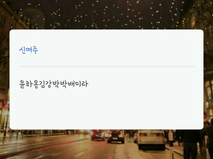Tap the pedestrian in the dark coat at right

click(x=190, y=144)
